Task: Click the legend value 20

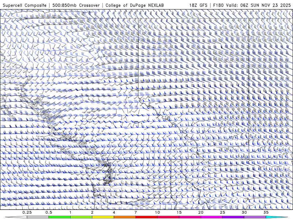Action: [201, 212]
